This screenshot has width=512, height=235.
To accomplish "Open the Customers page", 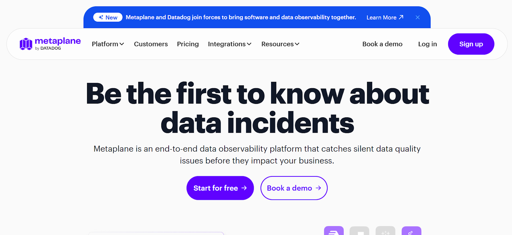I will [151, 44].
